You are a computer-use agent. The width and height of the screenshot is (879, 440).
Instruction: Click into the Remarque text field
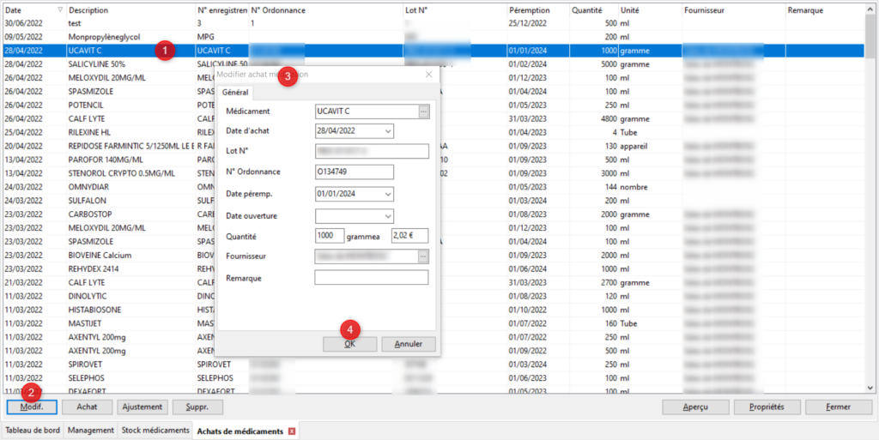pyautogui.click(x=371, y=277)
